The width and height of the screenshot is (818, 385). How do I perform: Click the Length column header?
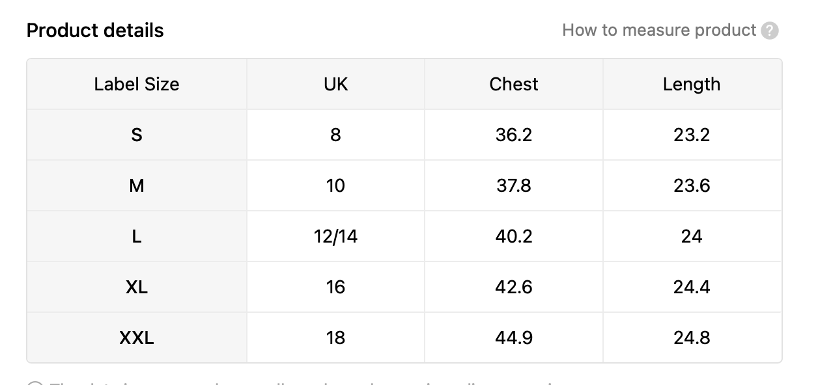pos(692,84)
